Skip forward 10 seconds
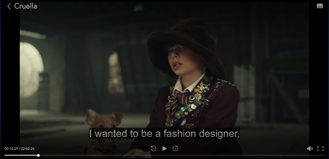This screenshot has width=329, height=159. pyautogui.click(x=176, y=148)
